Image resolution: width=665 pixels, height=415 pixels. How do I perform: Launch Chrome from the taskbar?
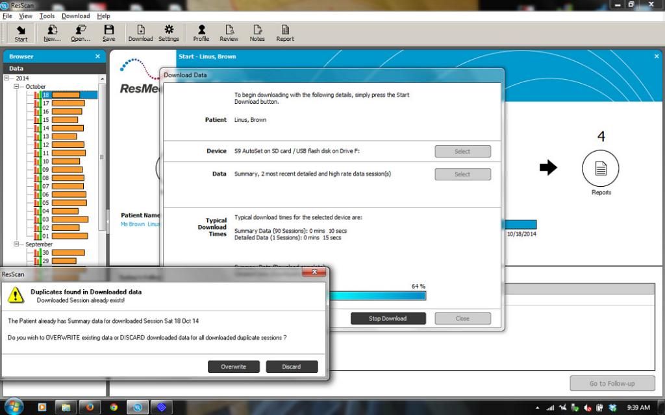tap(114, 407)
